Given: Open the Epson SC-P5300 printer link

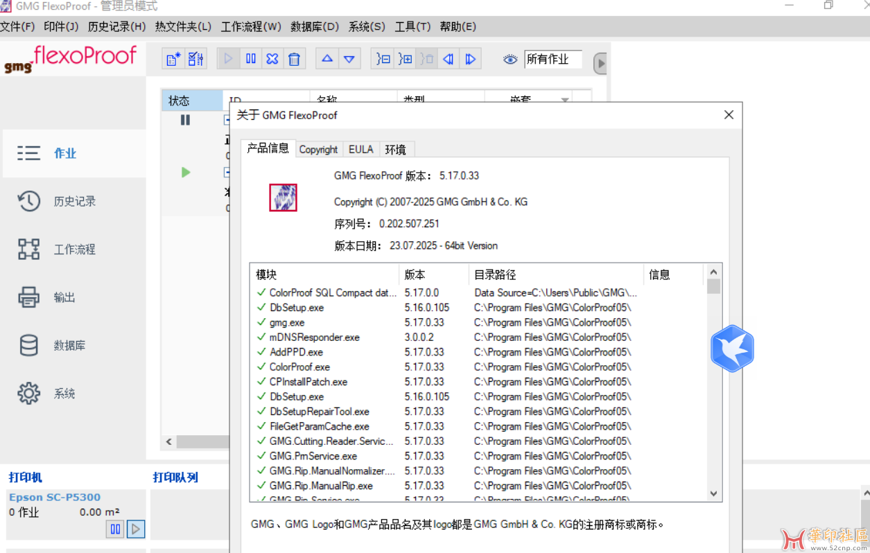Looking at the screenshot, I should point(55,497).
